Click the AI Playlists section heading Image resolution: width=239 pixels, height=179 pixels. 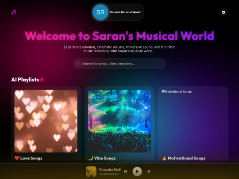(25, 80)
